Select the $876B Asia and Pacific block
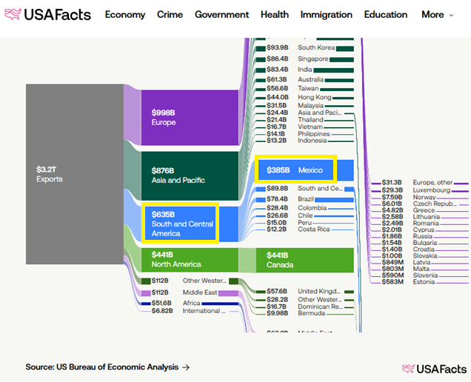 point(190,175)
